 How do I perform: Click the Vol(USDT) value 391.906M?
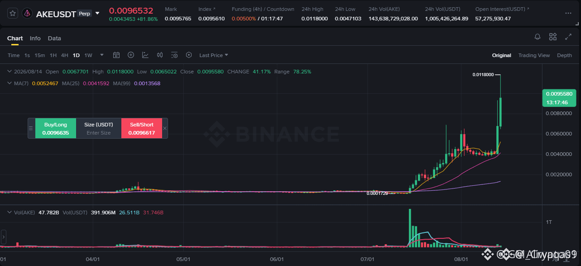pyautogui.click(x=103, y=212)
